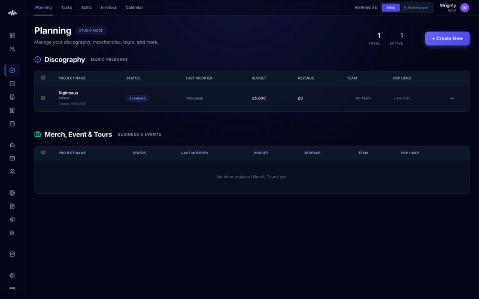Open the library books sidebar icon
This screenshot has height=299, width=479.
(x=12, y=233)
